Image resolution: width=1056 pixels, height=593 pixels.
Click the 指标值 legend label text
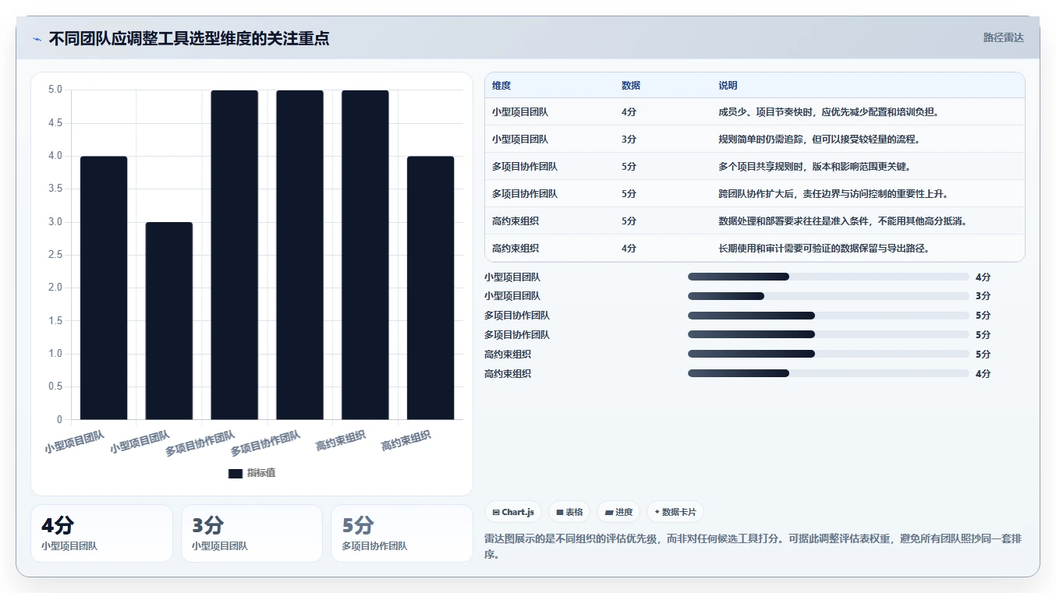(x=261, y=473)
